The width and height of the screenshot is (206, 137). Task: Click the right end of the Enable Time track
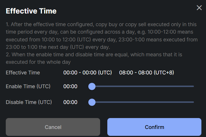pyautogui.click(x=193, y=86)
